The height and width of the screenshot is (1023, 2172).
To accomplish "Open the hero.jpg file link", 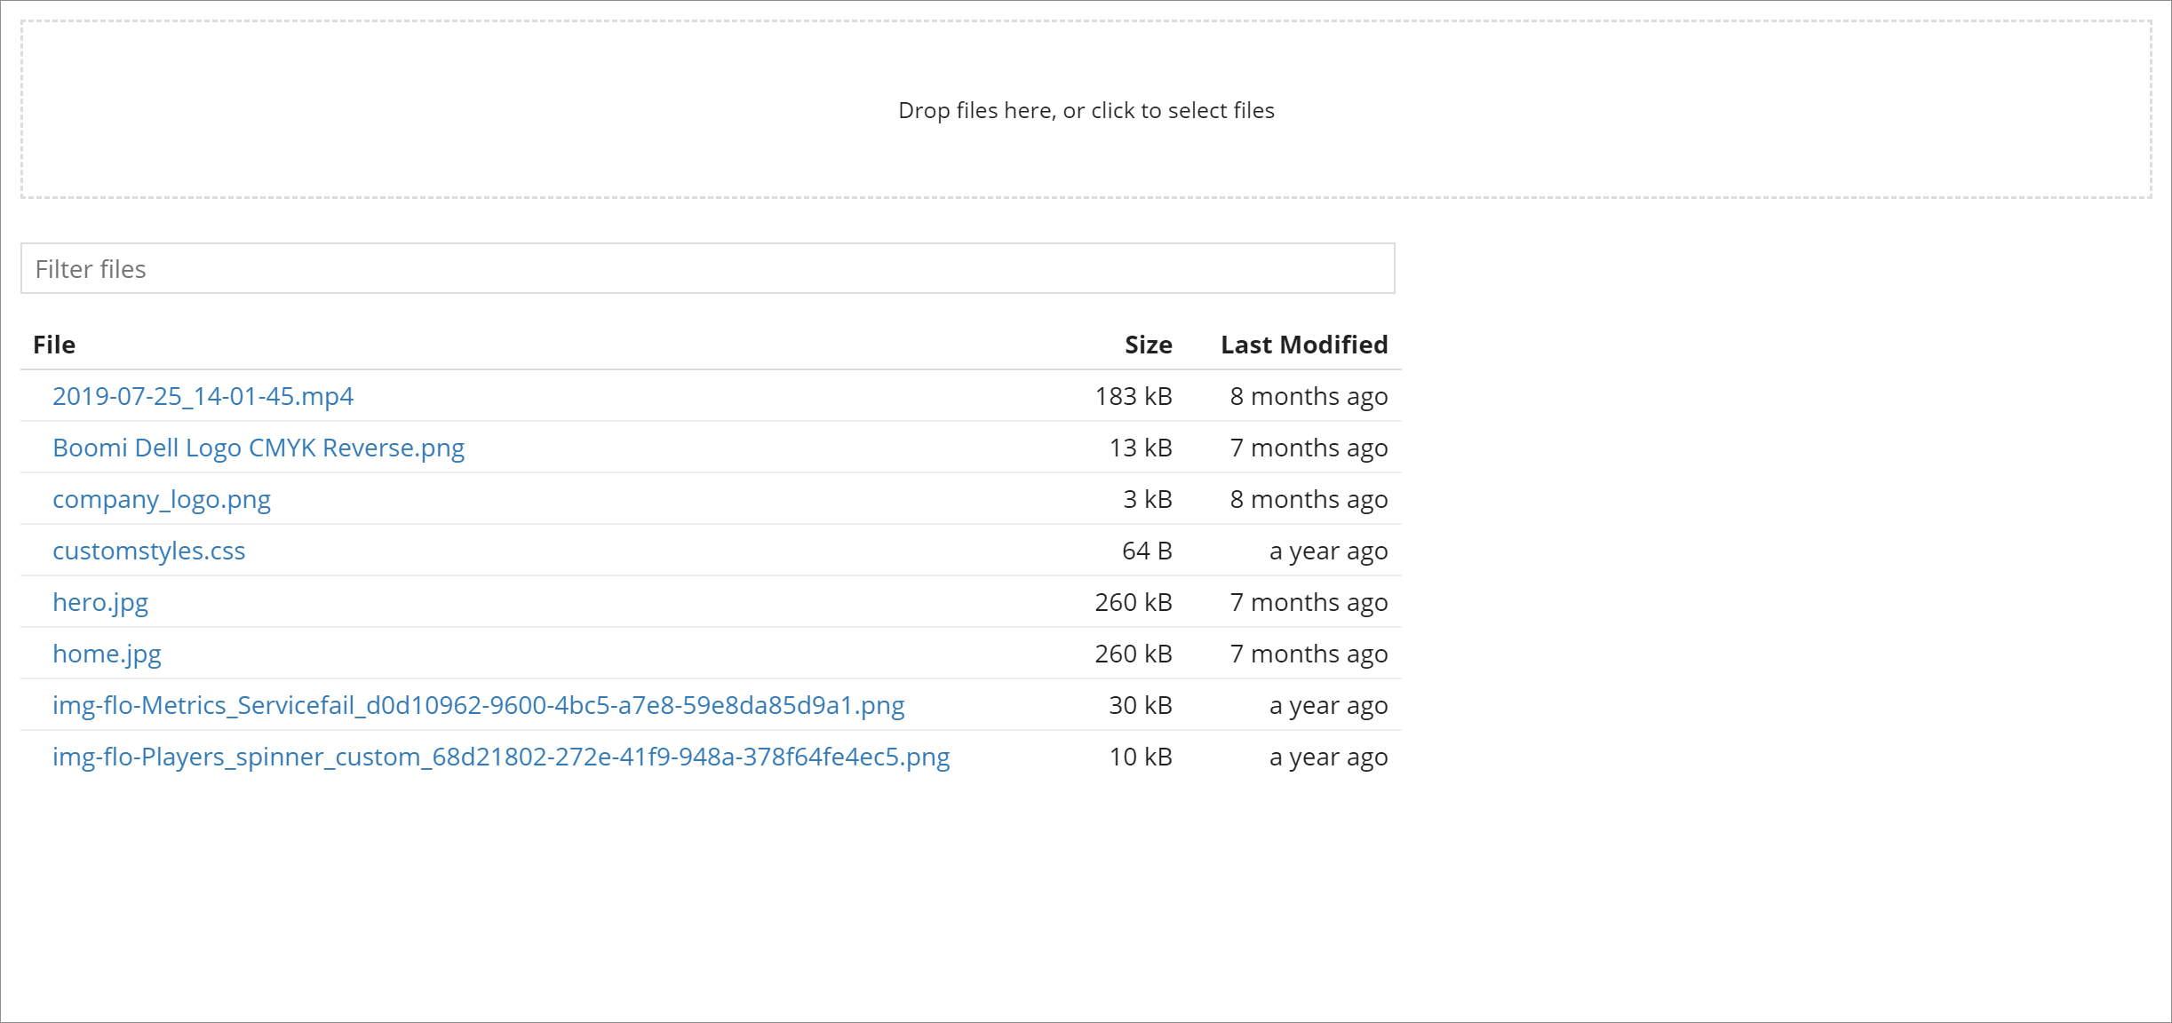I will 100,603.
